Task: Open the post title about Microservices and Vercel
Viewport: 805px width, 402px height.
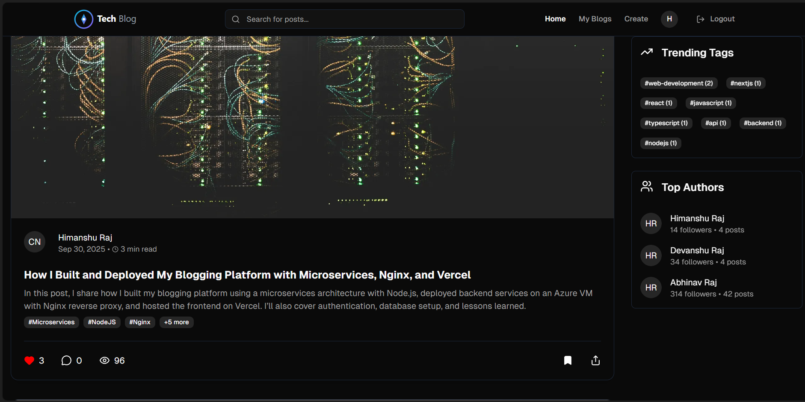Action: pyautogui.click(x=247, y=275)
